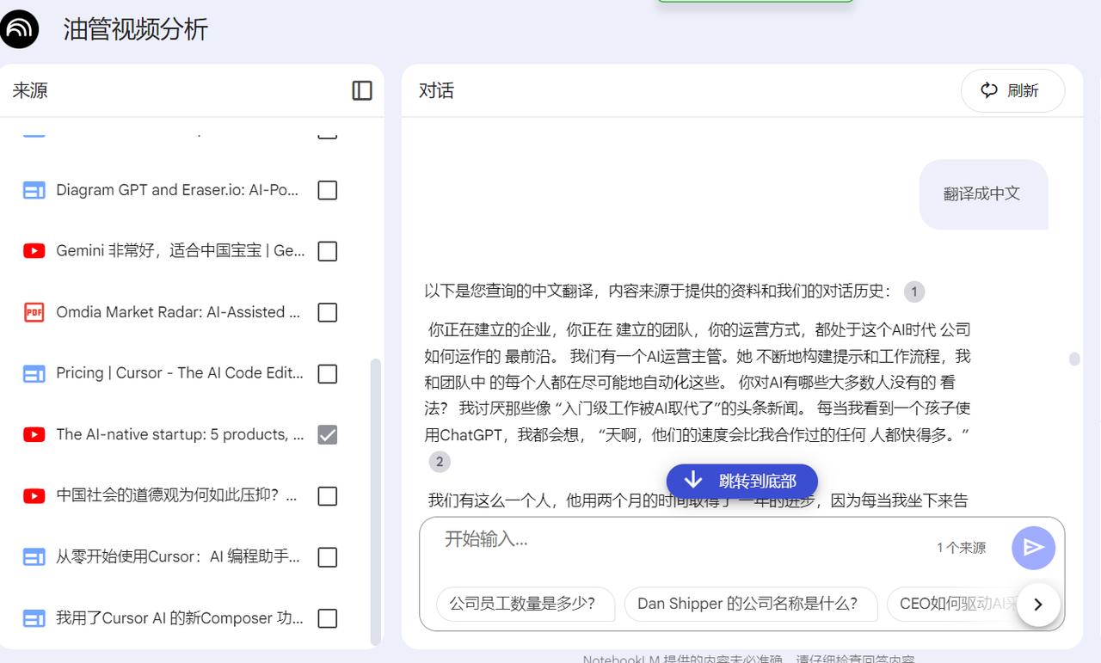Image resolution: width=1101 pixels, height=663 pixels.
Task: Ask the Dan Shipper 的公司名称是什么? suggestion
Action: [751, 604]
